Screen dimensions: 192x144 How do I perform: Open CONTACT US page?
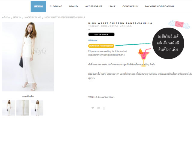click(x=130, y=7)
